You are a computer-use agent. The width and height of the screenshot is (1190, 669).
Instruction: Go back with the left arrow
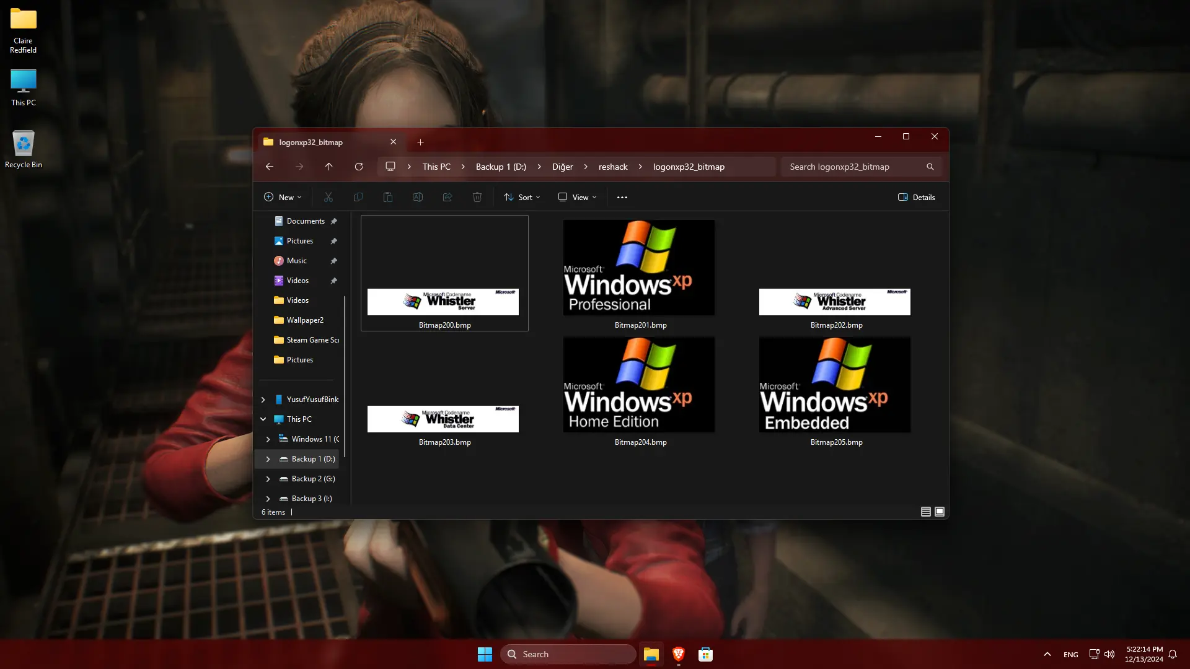(x=270, y=167)
